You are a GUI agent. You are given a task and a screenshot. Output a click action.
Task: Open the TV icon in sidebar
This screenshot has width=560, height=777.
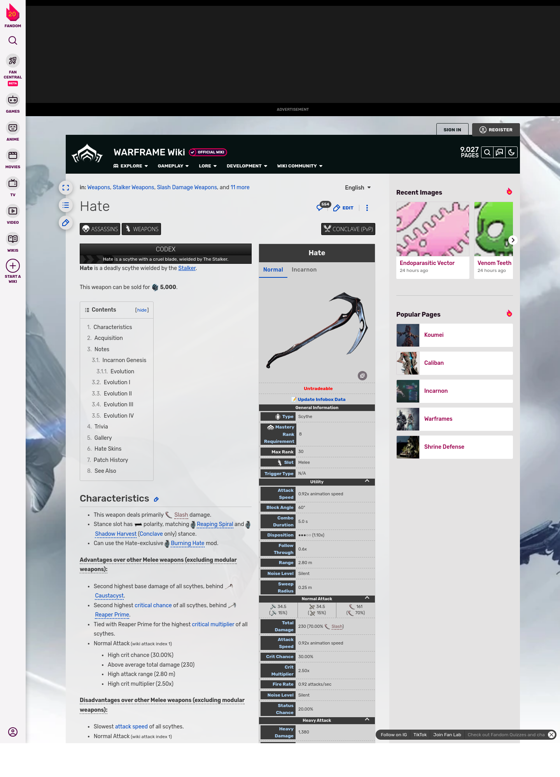click(13, 183)
